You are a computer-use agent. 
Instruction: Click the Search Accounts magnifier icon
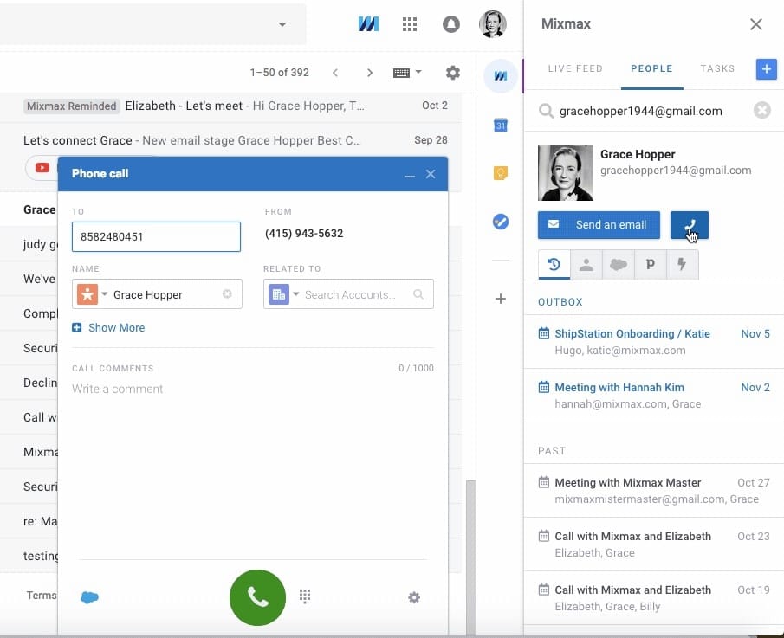click(418, 294)
